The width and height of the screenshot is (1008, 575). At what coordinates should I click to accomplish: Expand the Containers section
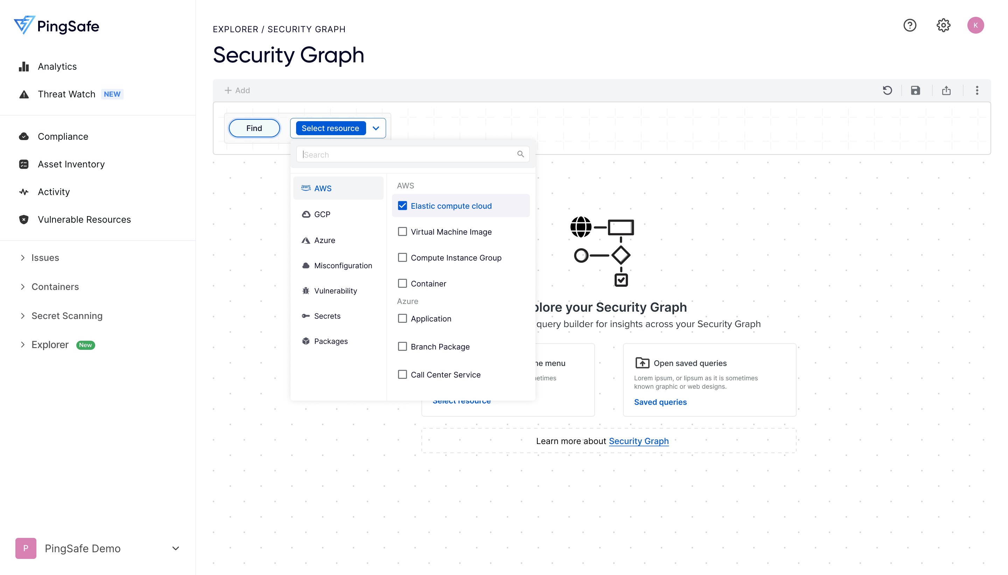[x=23, y=287]
